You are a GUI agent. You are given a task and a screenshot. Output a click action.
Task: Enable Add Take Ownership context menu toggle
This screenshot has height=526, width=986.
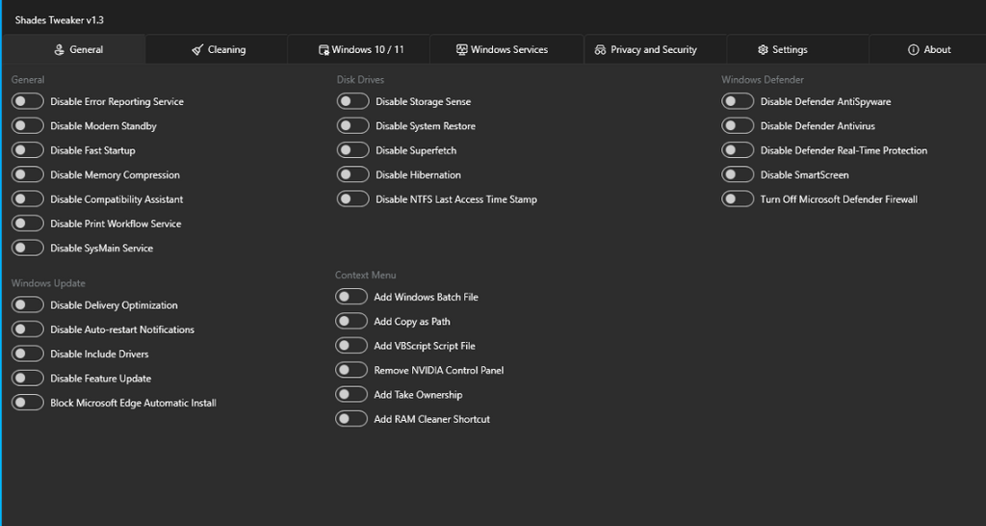pos(350,395)
